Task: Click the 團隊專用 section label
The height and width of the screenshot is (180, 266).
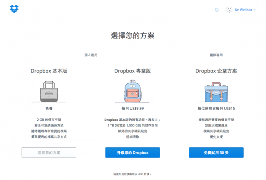Action: (216, 55)
